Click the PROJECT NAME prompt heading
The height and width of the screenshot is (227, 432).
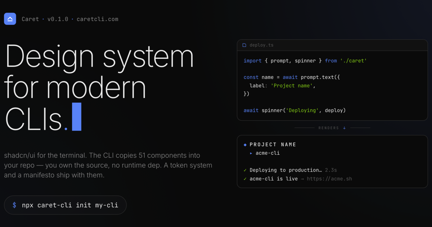(x=273, y=144)
